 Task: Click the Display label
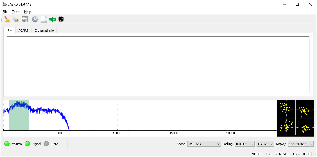click(281, 144)
